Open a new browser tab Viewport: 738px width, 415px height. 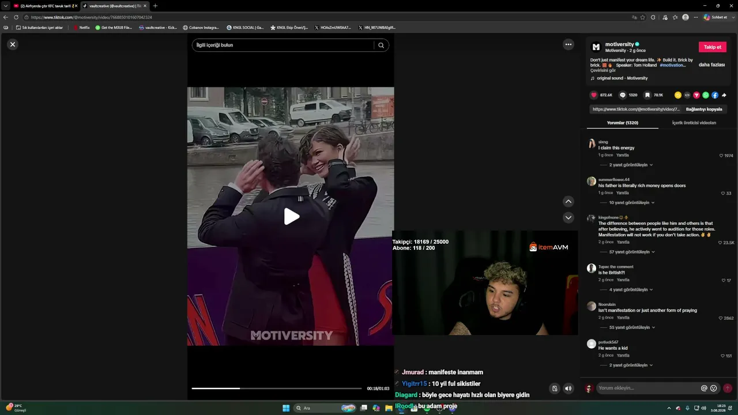(155, 6)
